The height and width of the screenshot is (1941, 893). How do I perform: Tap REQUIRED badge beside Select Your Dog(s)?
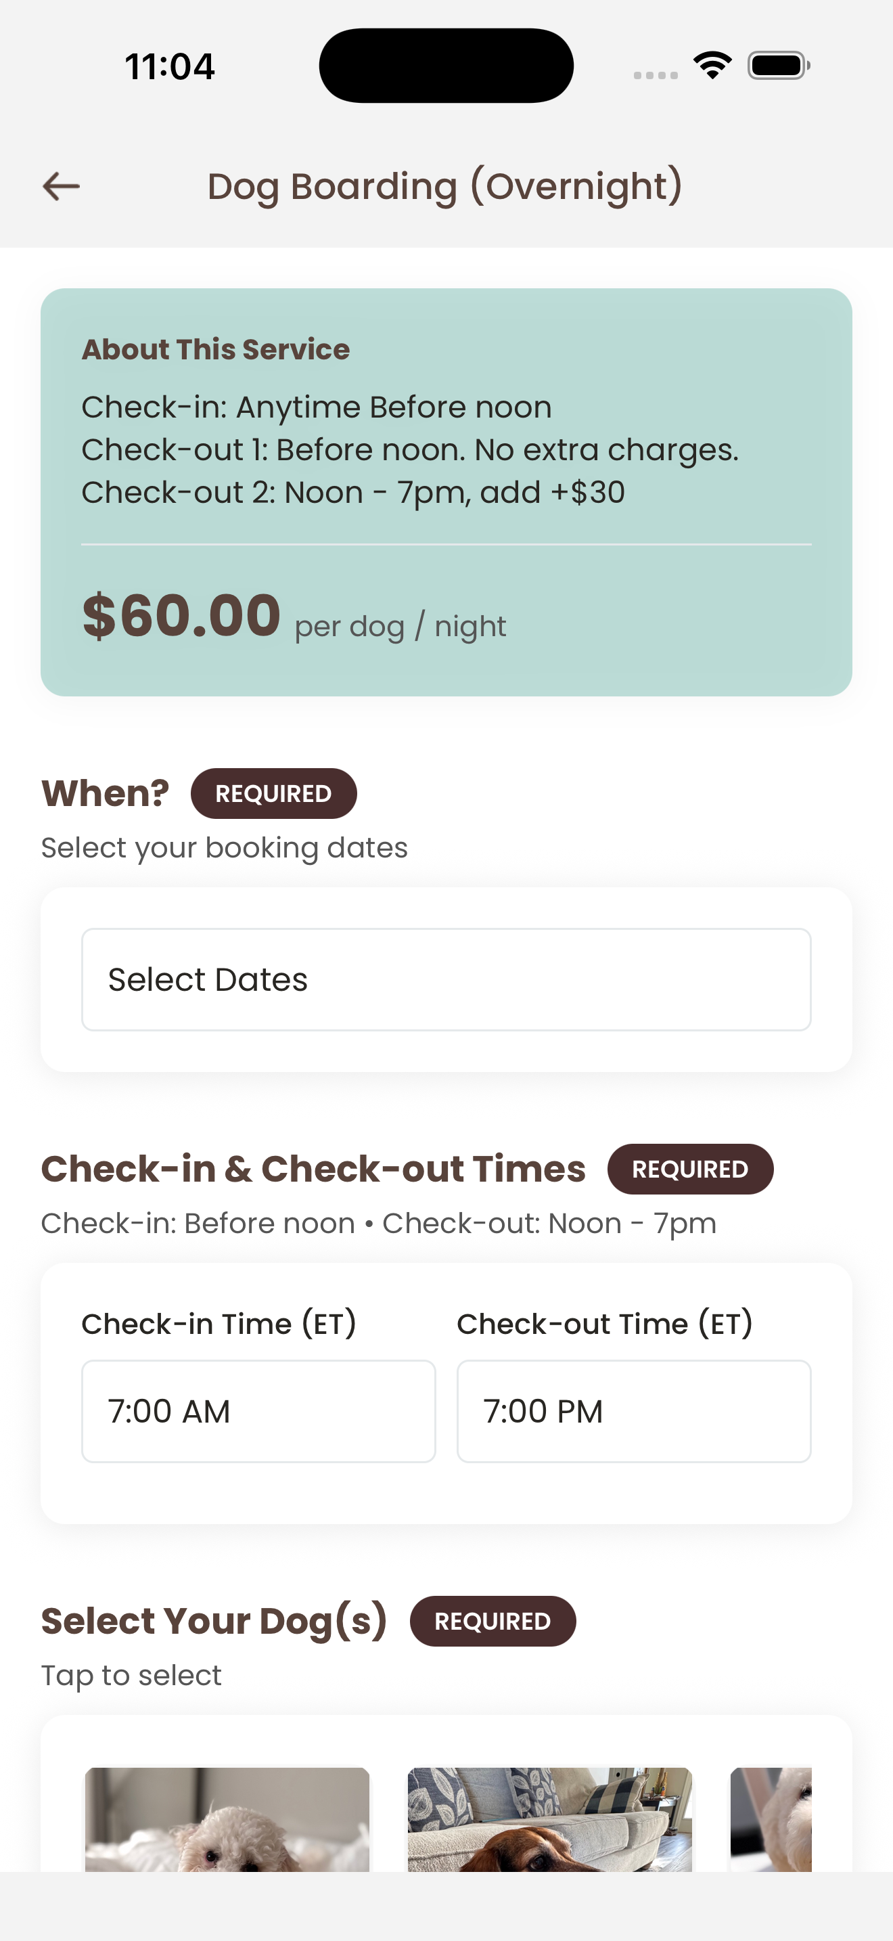pos(493,1621)
